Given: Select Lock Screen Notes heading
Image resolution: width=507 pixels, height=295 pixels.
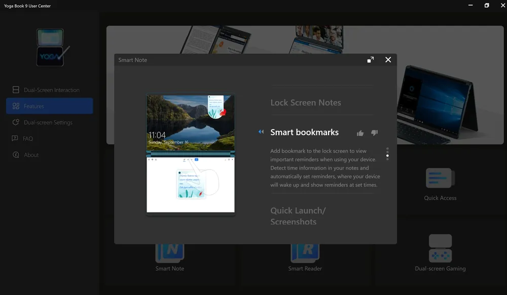Looking at the screenshot, I should [306, 103].
